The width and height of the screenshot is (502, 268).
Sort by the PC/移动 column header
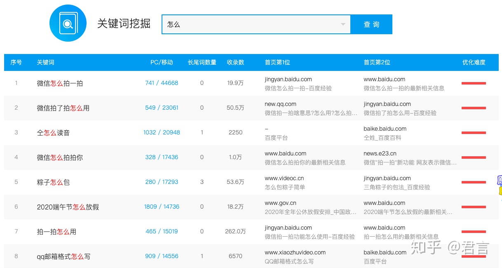(x=162, y=62)
